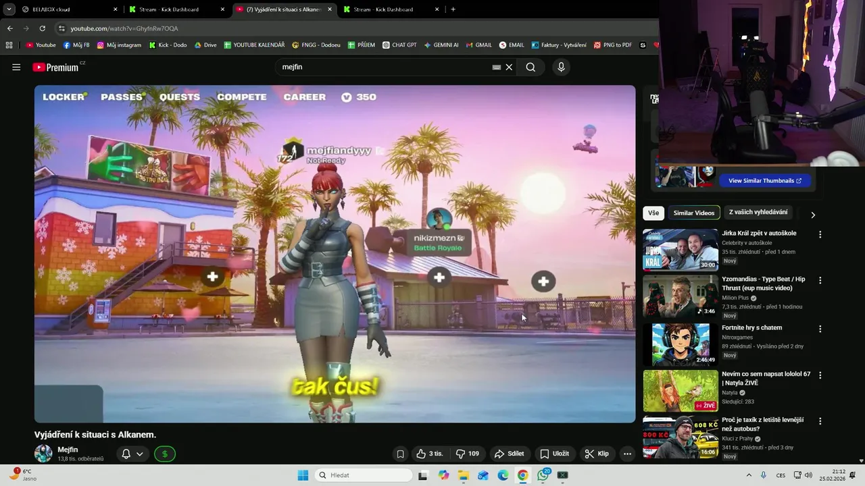Create a clip with the Klip button

(x=597, y=454)
